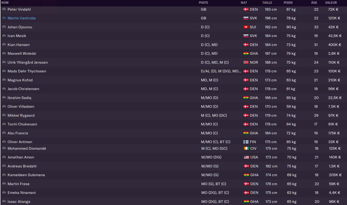Click the person icon beside Jonathan Amon
This screenshot has height=205, width=347.
4,157
